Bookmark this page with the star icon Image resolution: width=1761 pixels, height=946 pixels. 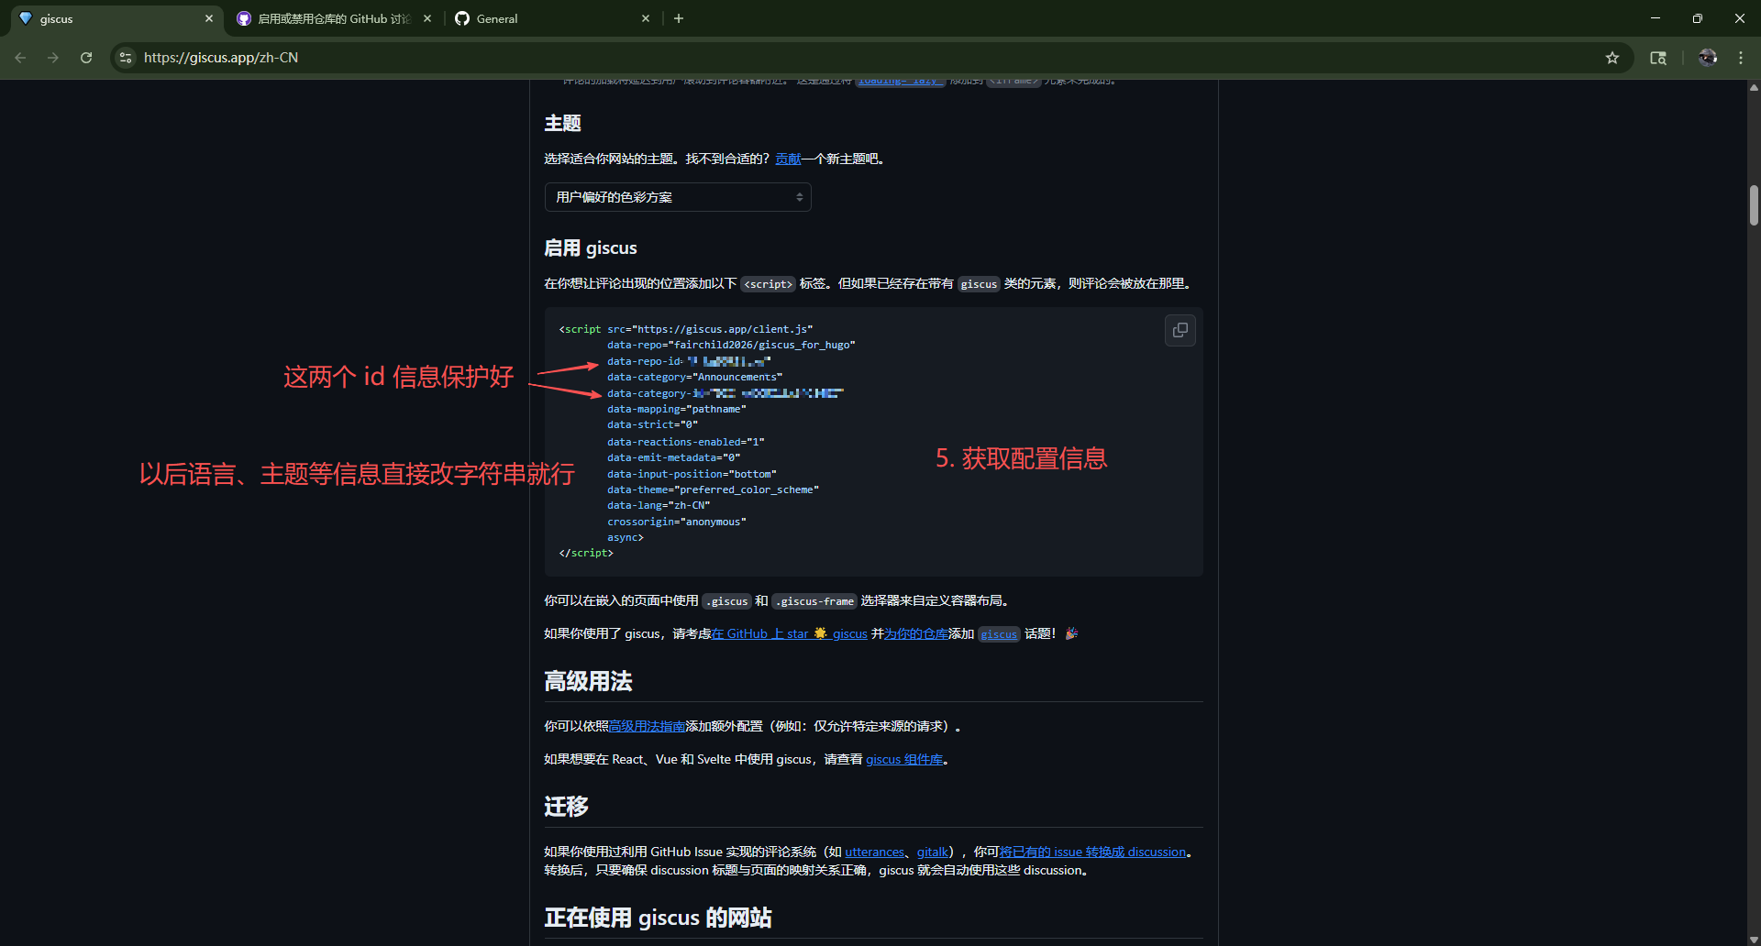1611,58
